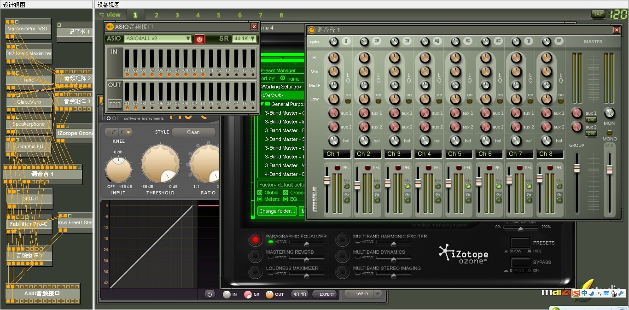Click the Ch 4 channel name field
This screenshot has height=310, width=629.
tap(429, 154)
